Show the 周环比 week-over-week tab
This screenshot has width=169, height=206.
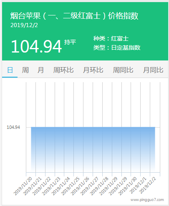coord(63,70)
